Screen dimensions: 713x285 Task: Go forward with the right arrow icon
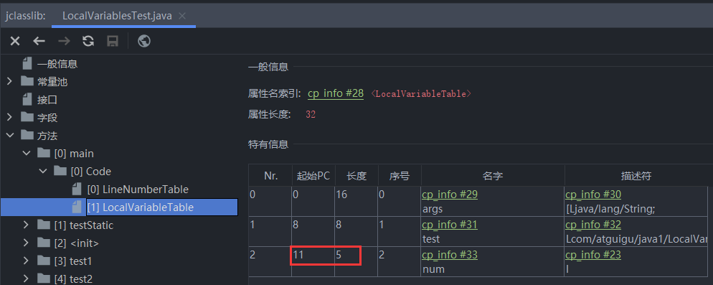click(x=64, y=42)
